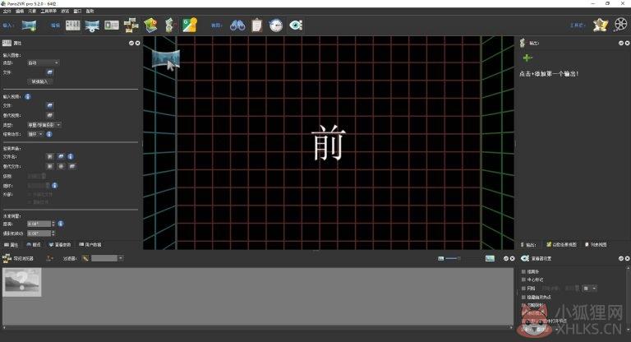Switch to the 视点 tab
Screen dimensions: 631x342
pos(34,244)
